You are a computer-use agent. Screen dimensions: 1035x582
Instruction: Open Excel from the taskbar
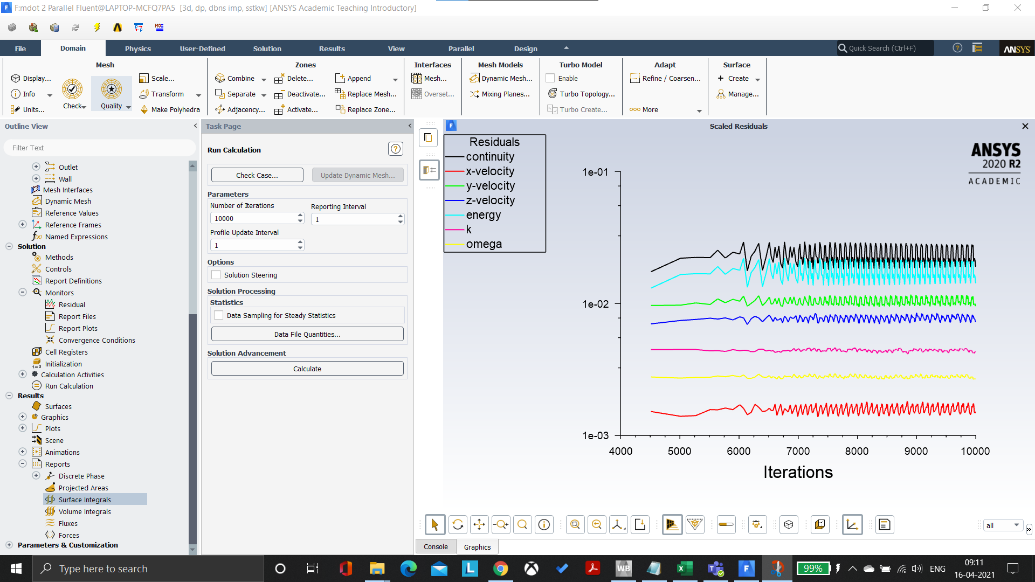pos(685,569)
